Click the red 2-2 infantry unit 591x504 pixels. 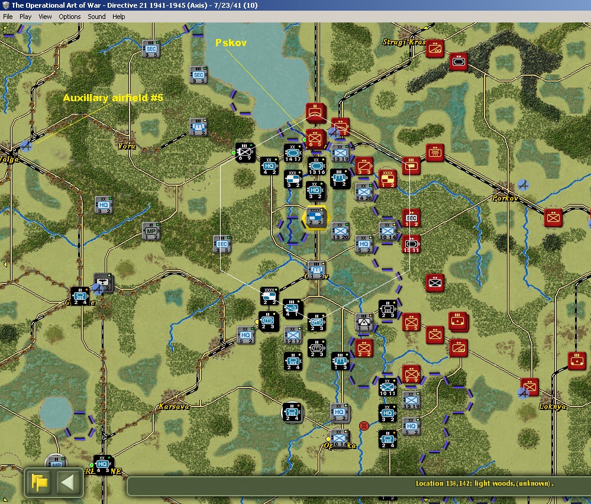click(364, 348)
